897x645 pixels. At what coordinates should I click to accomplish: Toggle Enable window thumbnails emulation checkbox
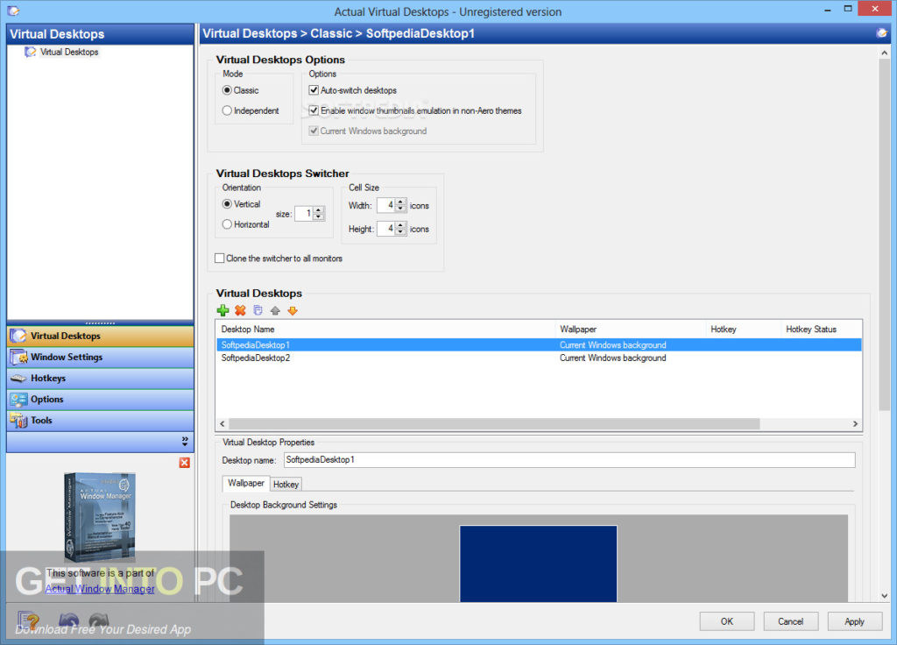tap(314, 110)
